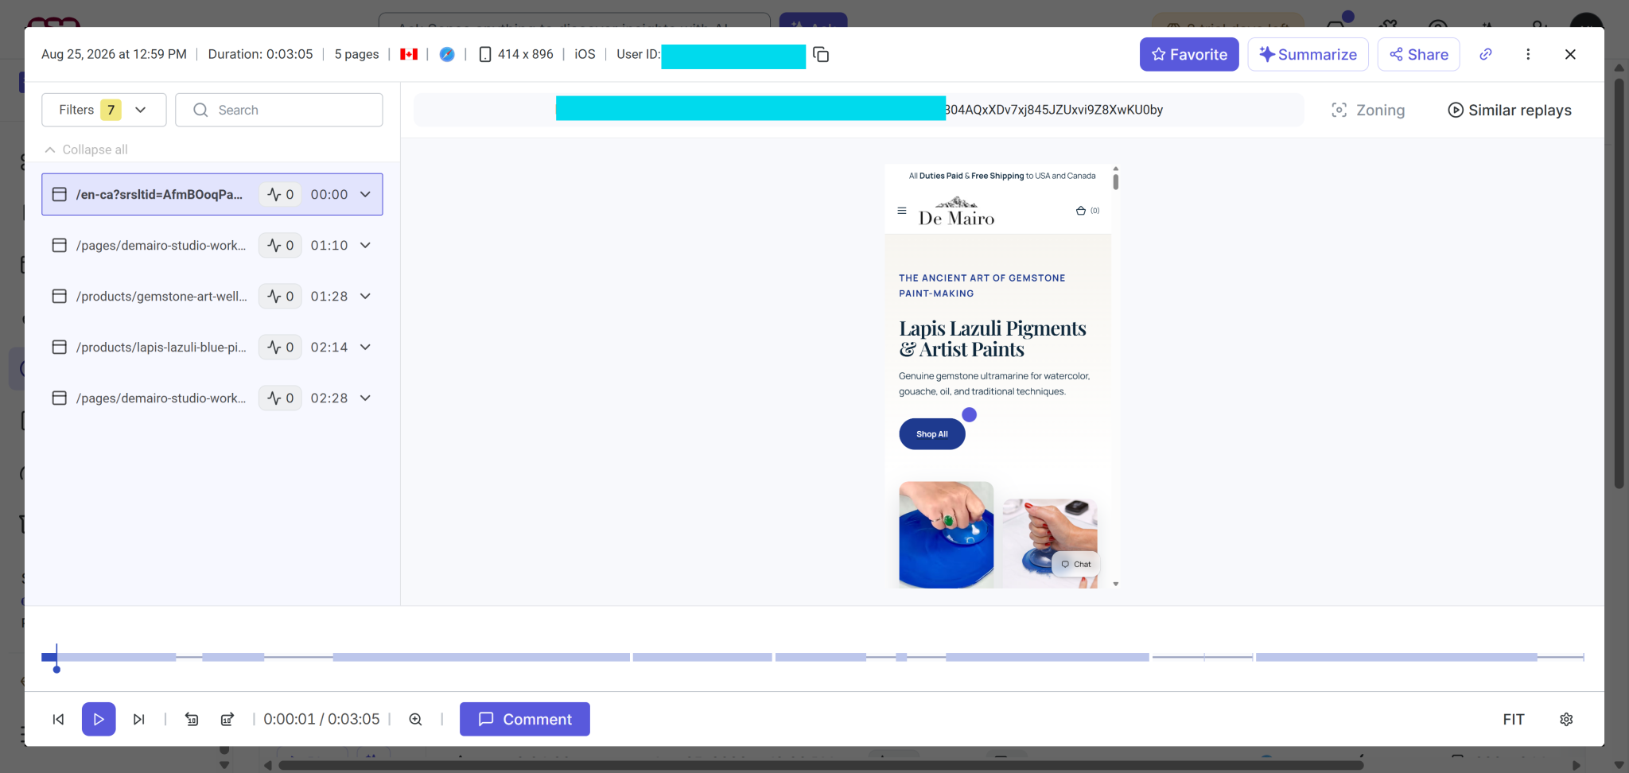Viewport: 1629px width, 773px height.
Task: Skip to next page in replay
Action: pyautogui.click(x=139, y=719)
